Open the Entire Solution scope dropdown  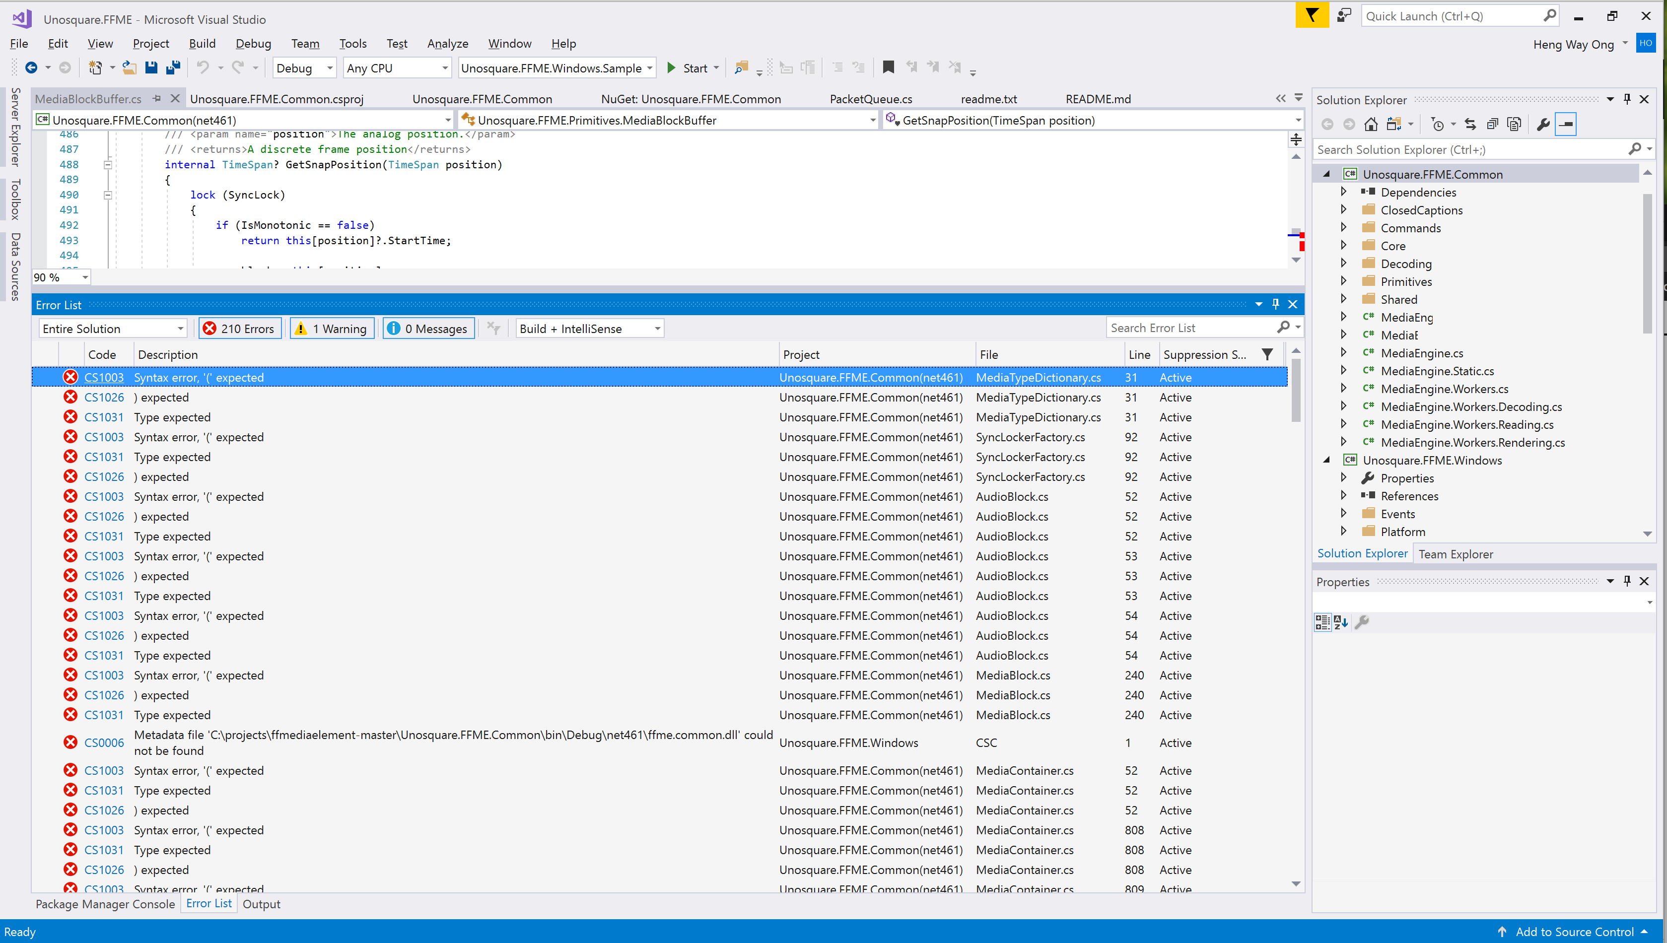[x=113, y=329]
